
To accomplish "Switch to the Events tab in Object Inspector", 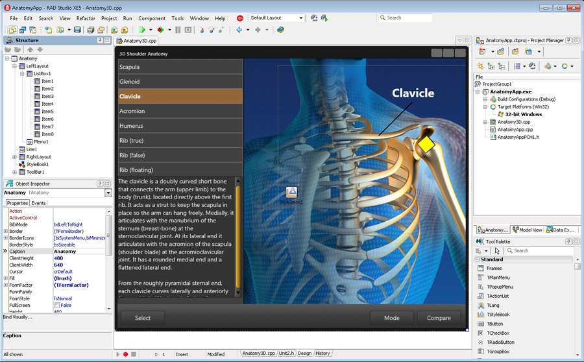I will tap(38, 203).
